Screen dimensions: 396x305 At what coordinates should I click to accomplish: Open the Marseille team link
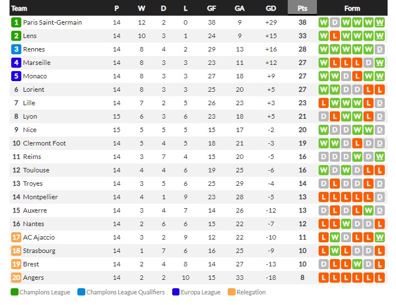pyautogui.click(x=36, y=63)
